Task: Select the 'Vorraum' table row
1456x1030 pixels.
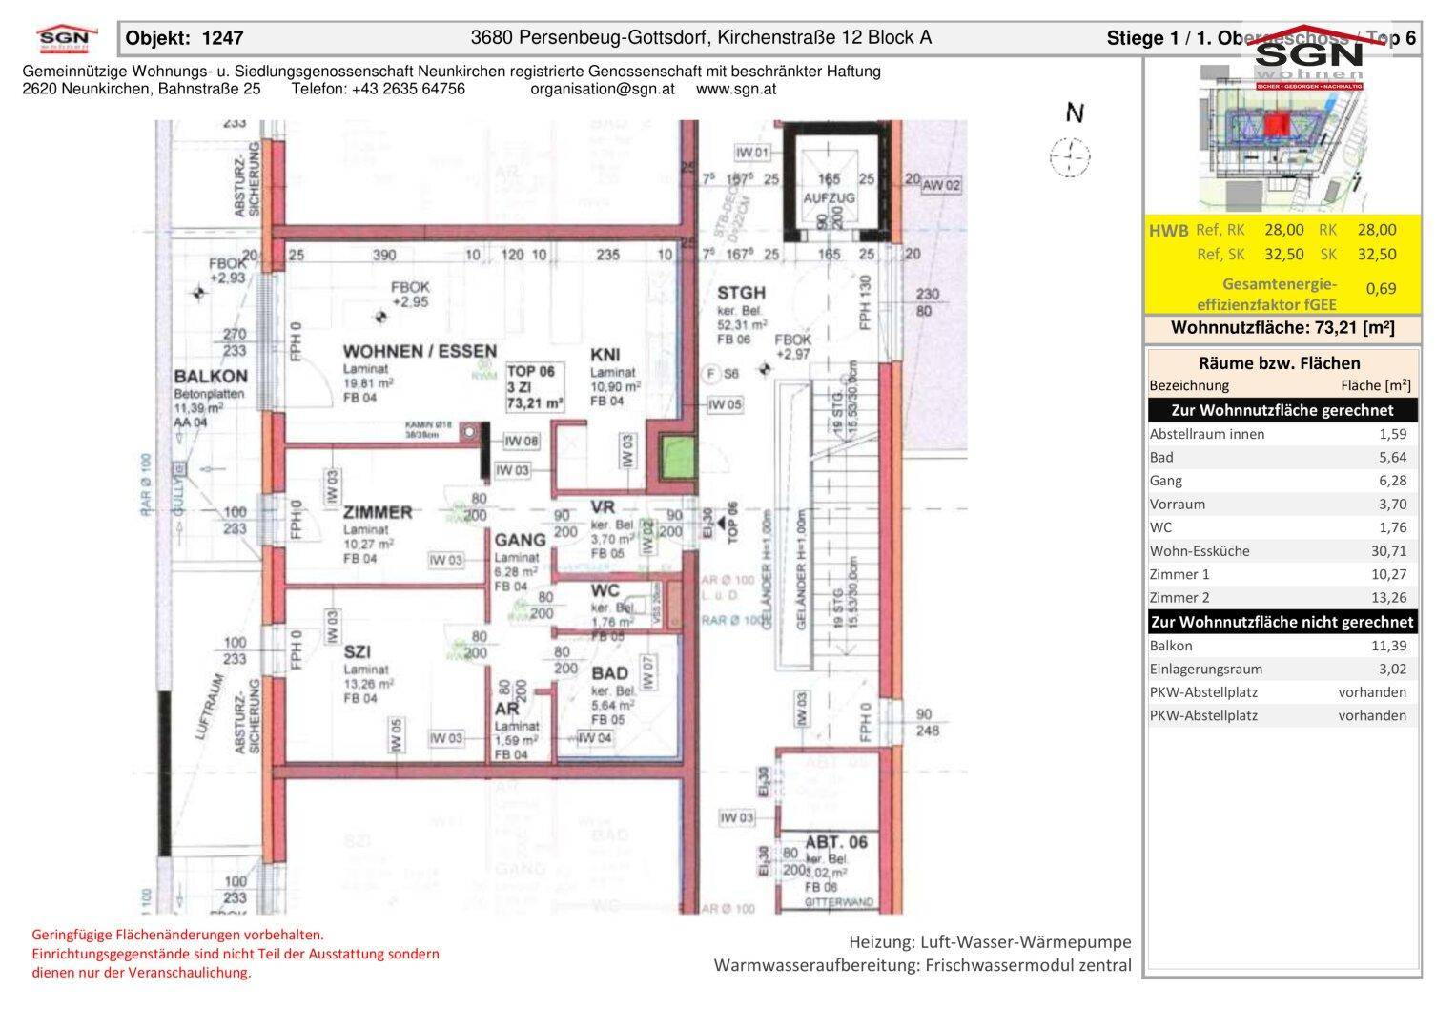Action: click(x=1282, y=505)
